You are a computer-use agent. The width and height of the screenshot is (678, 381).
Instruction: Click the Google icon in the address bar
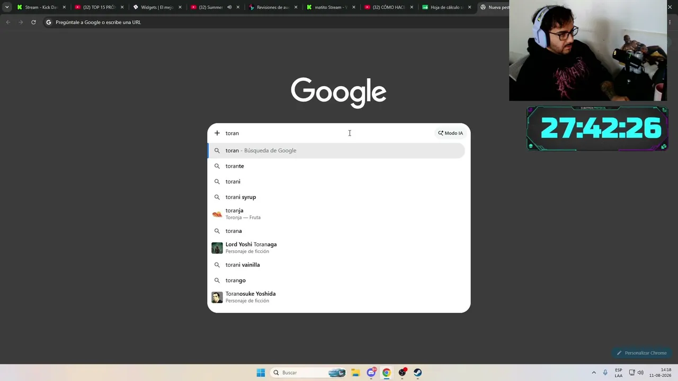tap(49, 22)
